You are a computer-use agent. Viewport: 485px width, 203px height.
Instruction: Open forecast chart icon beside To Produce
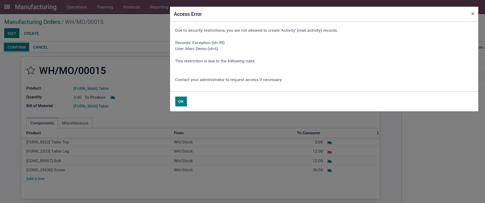tap(113, 97)
